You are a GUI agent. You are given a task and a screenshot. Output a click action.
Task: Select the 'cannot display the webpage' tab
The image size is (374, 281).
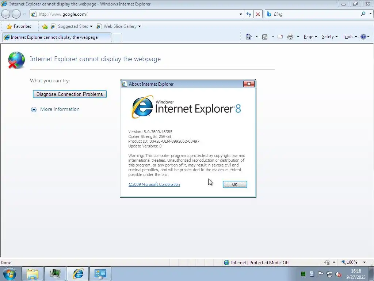click(57, 37)
